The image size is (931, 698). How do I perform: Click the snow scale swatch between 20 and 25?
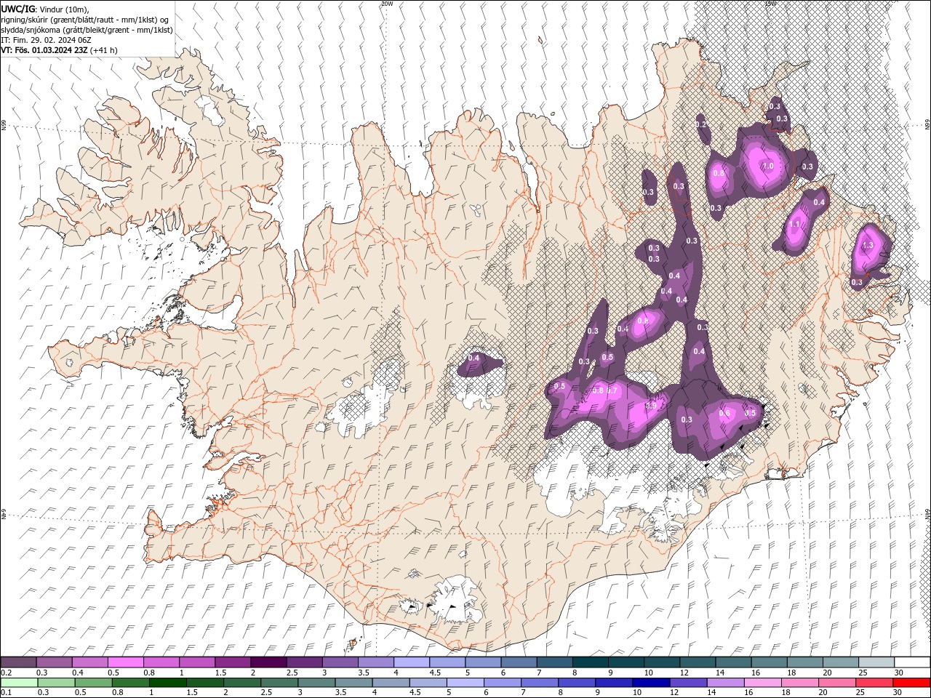pos(840,662)
